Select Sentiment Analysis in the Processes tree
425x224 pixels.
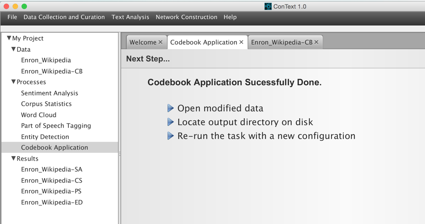tap(50, 93)
